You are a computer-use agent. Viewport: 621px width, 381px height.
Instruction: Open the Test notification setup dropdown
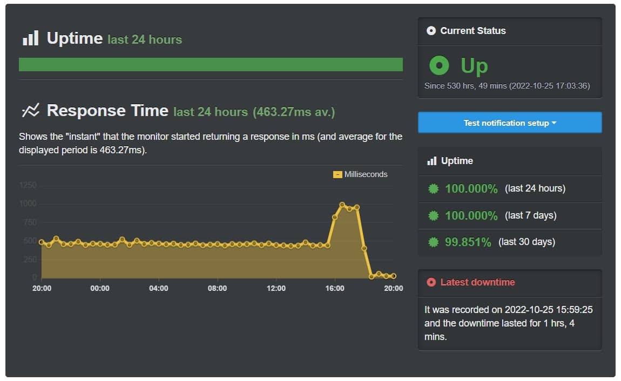pos(510,123)
